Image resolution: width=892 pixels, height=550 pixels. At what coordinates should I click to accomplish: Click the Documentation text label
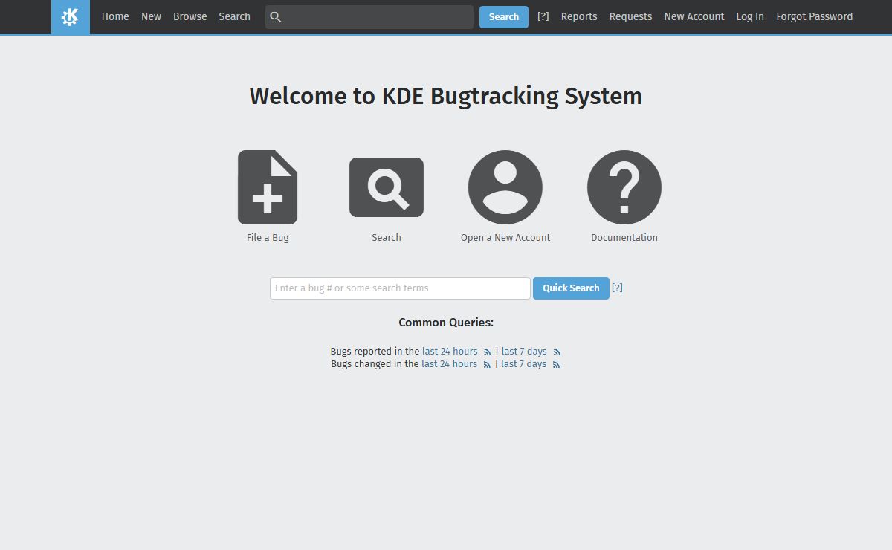tap(624, 238)
